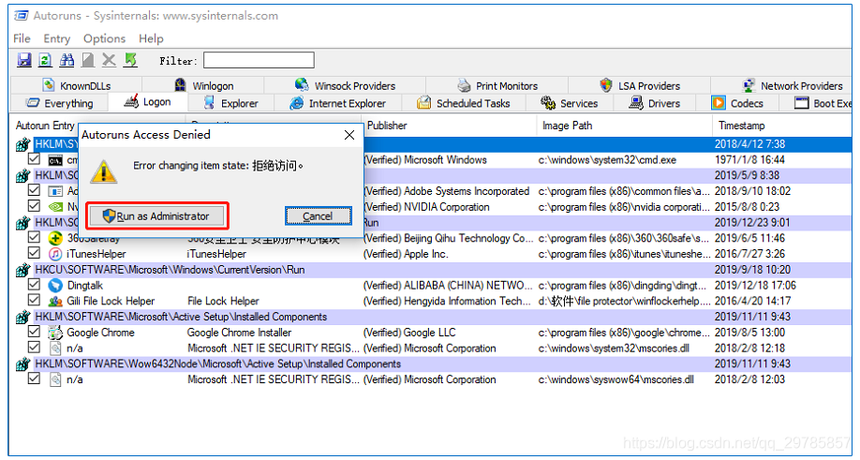
Task: Uncheck the iTunesHelper autorun entry
Action: point(34,253)
